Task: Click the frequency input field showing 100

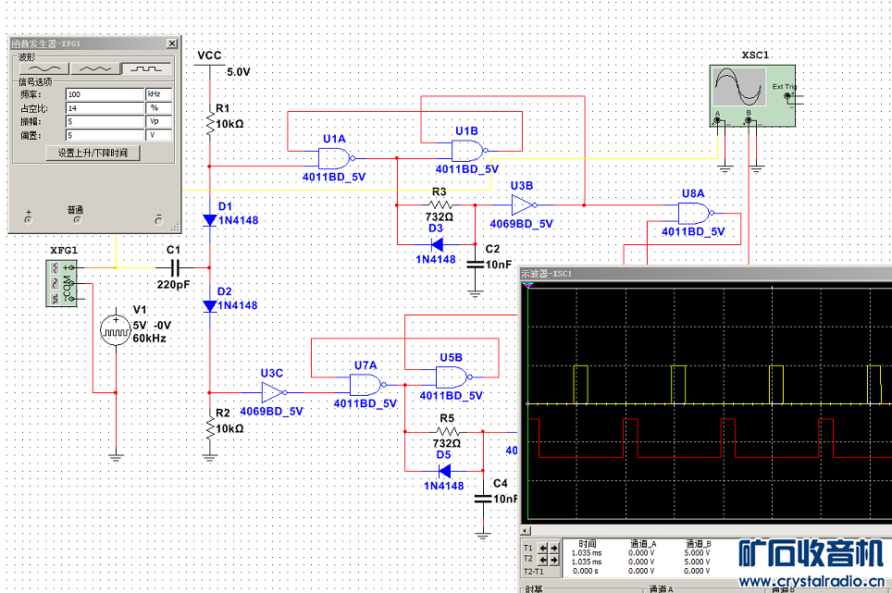Action: pos(104,94)
